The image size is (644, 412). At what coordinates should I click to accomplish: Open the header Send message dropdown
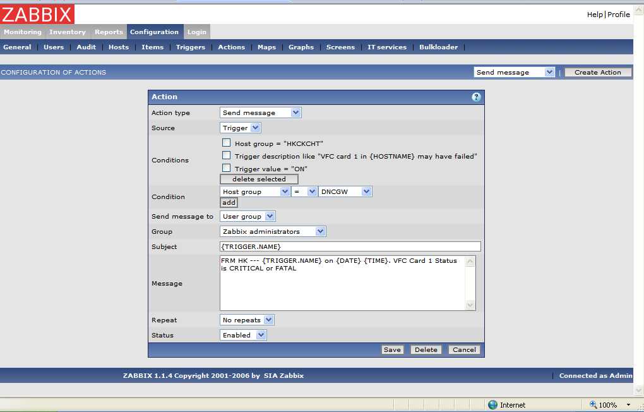pyautogui.click(x=514, y=73)
